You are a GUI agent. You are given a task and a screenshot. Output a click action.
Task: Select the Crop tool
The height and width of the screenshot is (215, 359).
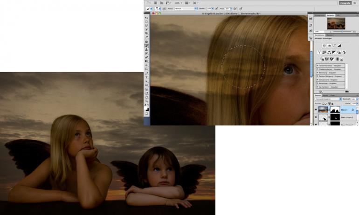[x=146, y=34]
